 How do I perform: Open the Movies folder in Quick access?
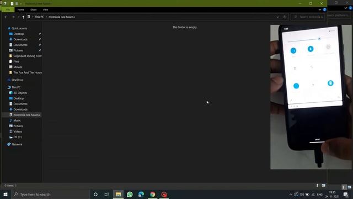pos(18,67)
